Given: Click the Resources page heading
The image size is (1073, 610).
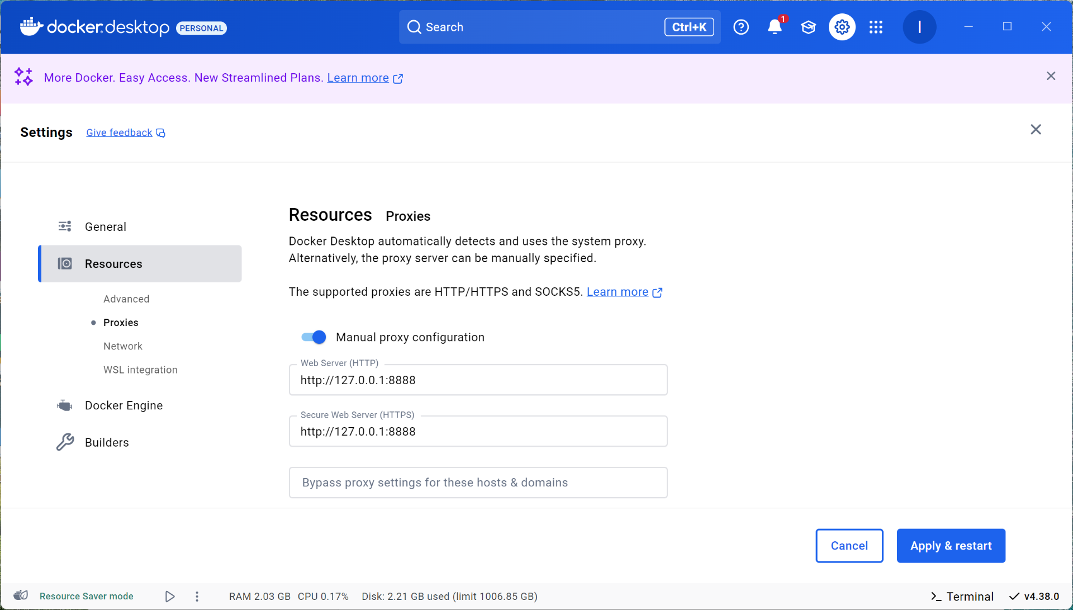Looking at the screenshot, I should 330,215.
